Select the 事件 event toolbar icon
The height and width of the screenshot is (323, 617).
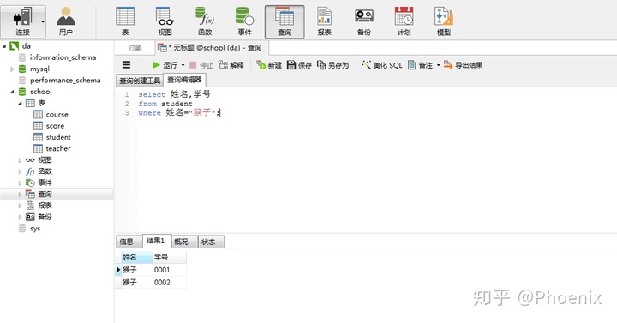(x=245, y=21)
